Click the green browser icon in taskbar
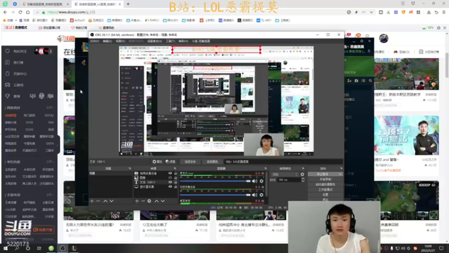 click(x=51, y=248)
